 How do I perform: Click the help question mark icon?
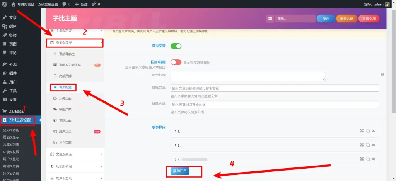coord(382,74)
